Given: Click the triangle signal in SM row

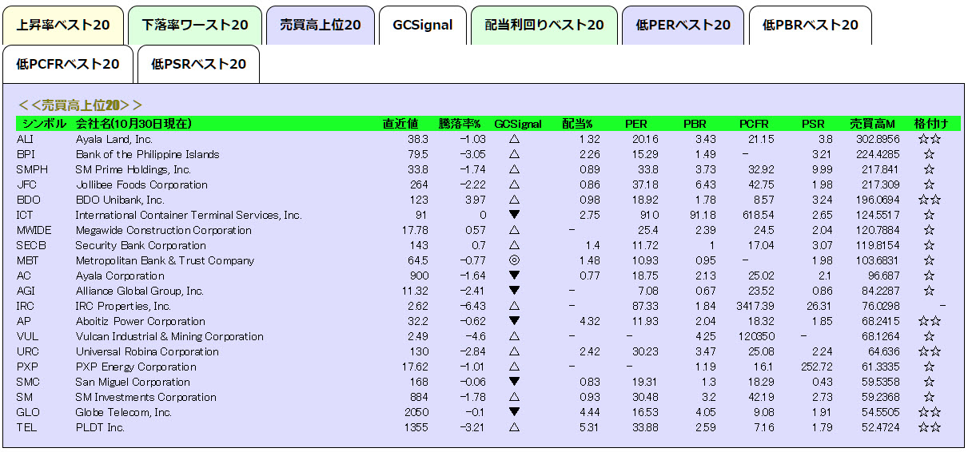Looking at the screenshot, I should [514, 397].
